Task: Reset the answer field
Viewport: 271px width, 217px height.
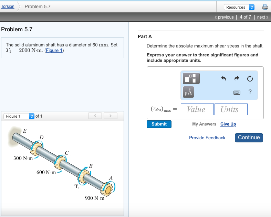Action: [250, 78]
